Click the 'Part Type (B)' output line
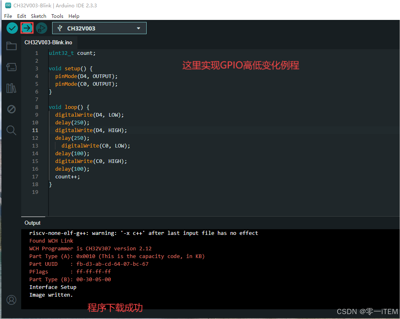This screenshot has width=400, height=319. 70,280
